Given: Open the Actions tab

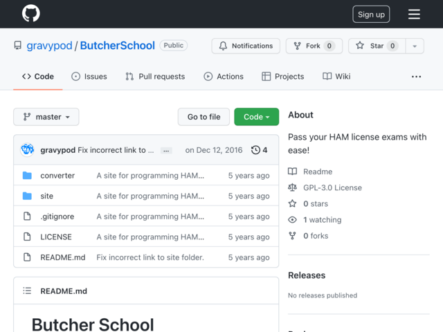Looking at the screenshot, I should point(224,77).
